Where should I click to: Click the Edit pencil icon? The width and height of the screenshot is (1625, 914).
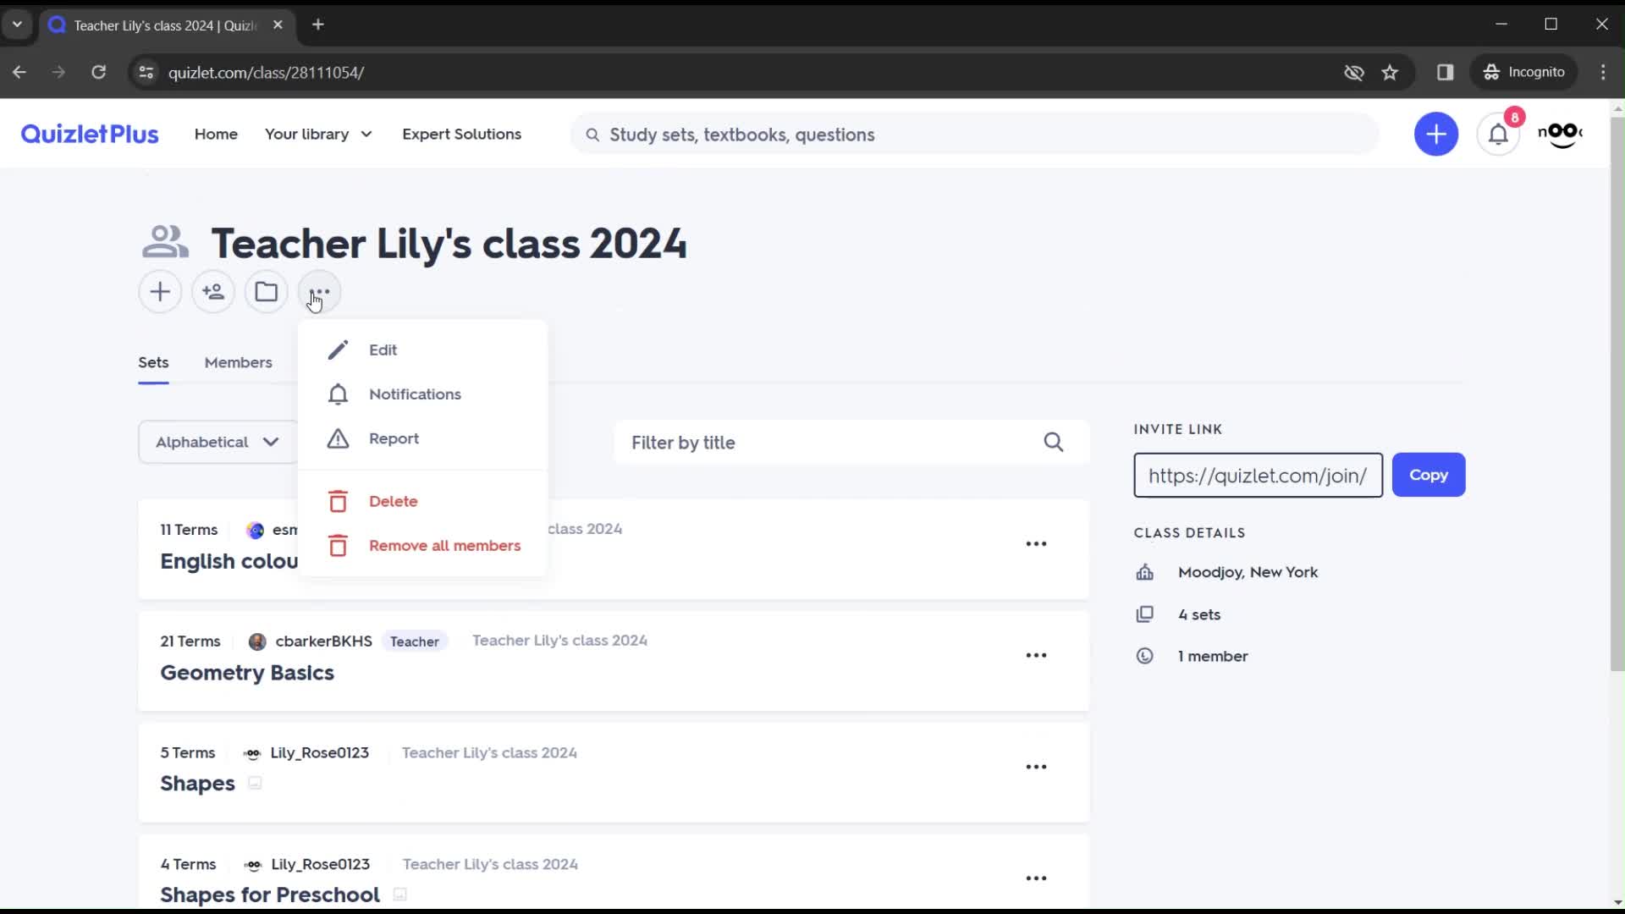pos(339,350)
